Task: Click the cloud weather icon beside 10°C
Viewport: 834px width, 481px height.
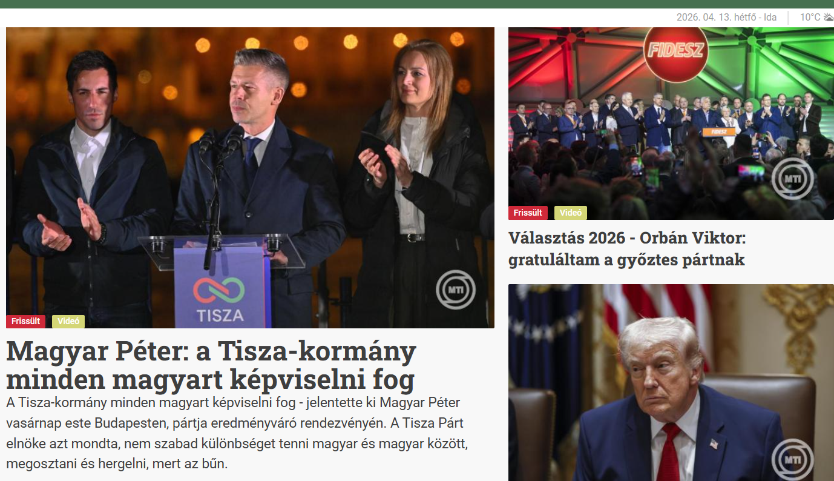Action: point(828,17)
